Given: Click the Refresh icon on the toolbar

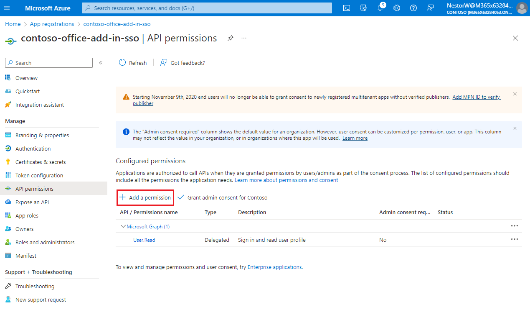Looking at the screenshot, I should click(122, 62).
